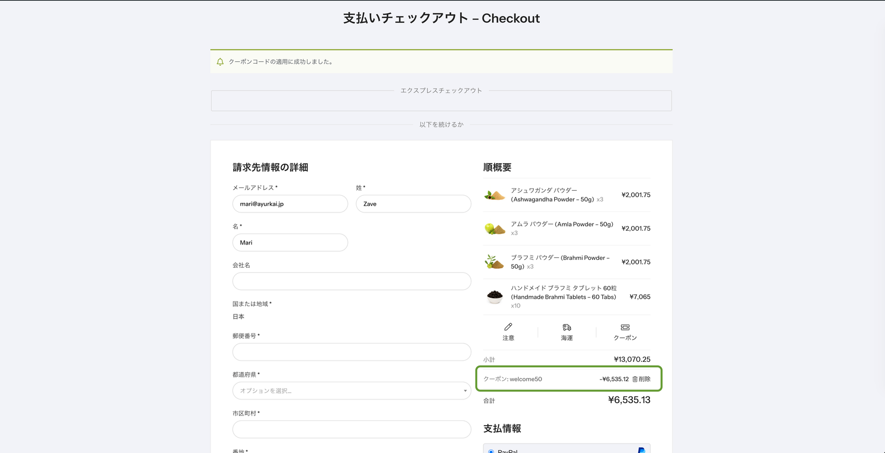Image resolution: width=885 pixels, height=453 pixels.
Task: Click the pencil icon for order notes
Action: [508, 327]
